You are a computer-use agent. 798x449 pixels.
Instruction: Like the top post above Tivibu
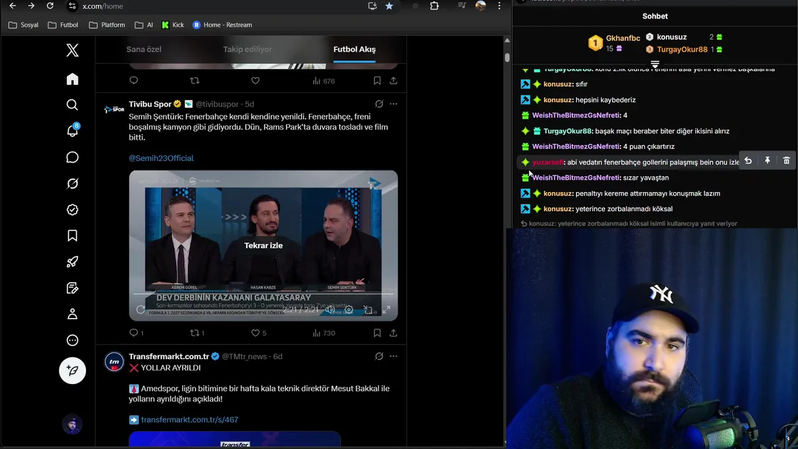[x=255, y=80]
